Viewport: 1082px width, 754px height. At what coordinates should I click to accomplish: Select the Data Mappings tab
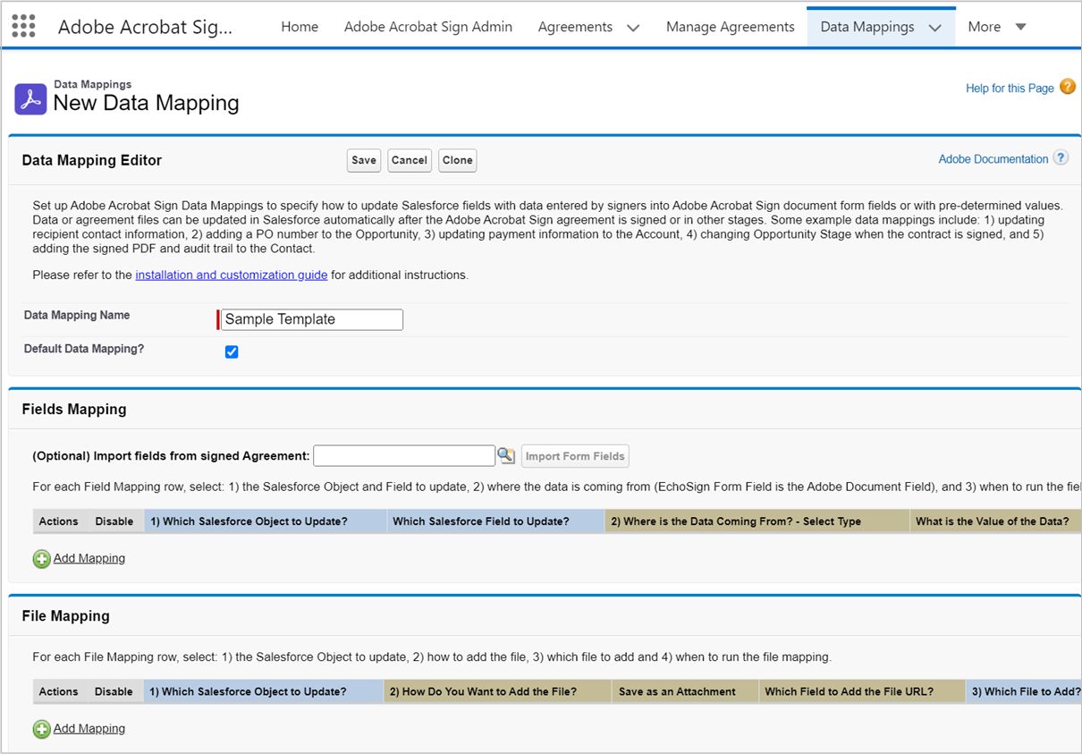pos(866,27)
